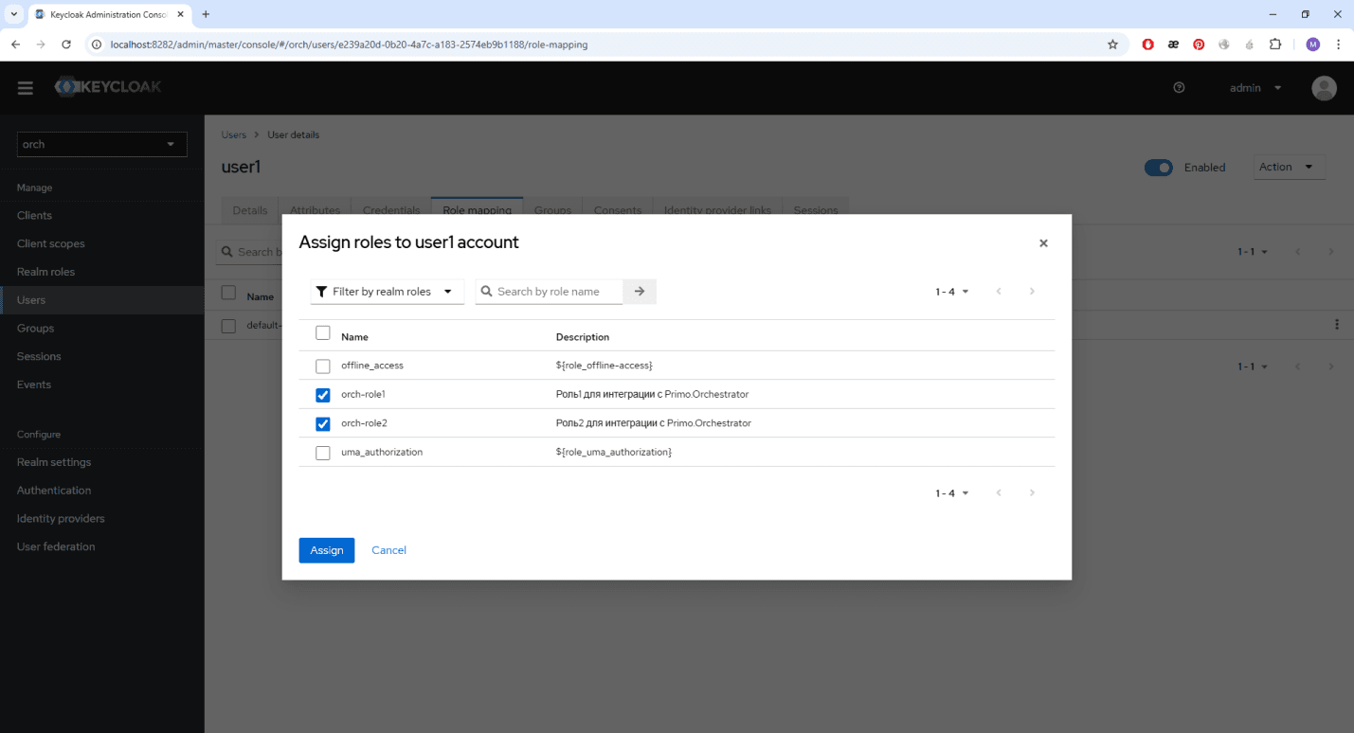1354x733 pixels.
Task: Go to Identity providers in sidebar
Action: pyautogui.click(x=61, y=519)
